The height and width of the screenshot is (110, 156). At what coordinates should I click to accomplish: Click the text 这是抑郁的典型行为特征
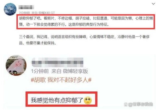(89, 24)
